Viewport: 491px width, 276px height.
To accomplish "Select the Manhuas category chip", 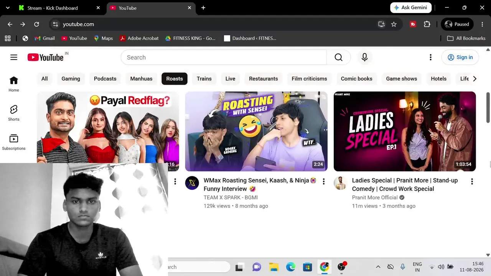I will 141,79.
